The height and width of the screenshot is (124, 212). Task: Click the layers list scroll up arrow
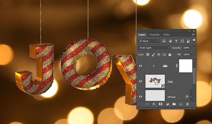[194, 61]
